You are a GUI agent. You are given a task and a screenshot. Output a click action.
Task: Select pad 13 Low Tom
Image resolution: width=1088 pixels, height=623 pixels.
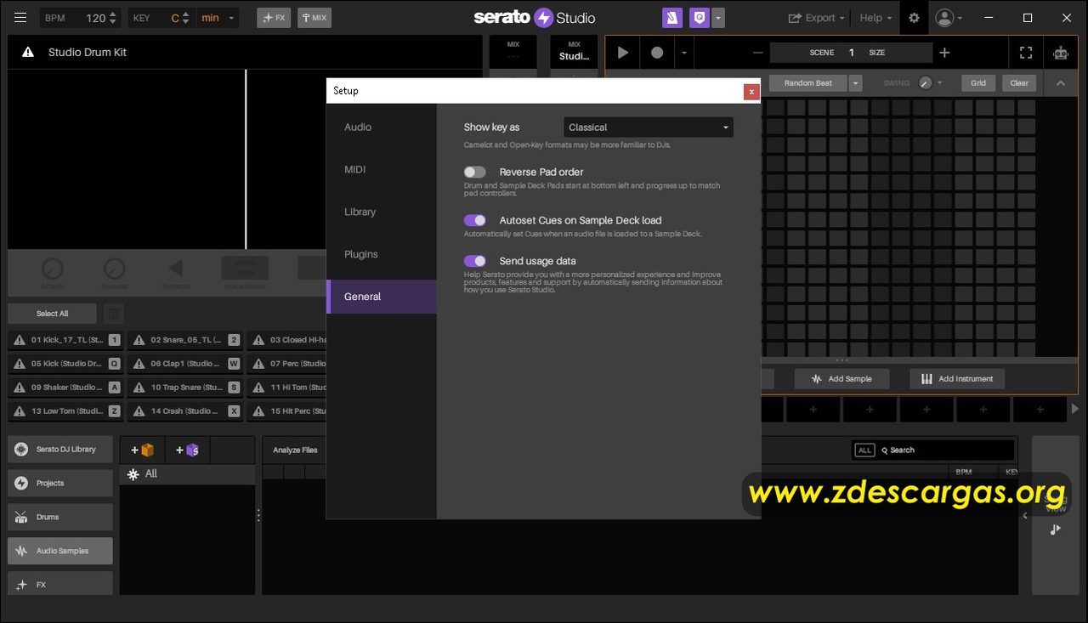pyautogui.click(x=65, y=411)
